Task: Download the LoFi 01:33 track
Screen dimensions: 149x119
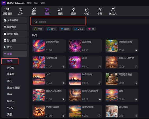Action: click(x=63, y=83)
